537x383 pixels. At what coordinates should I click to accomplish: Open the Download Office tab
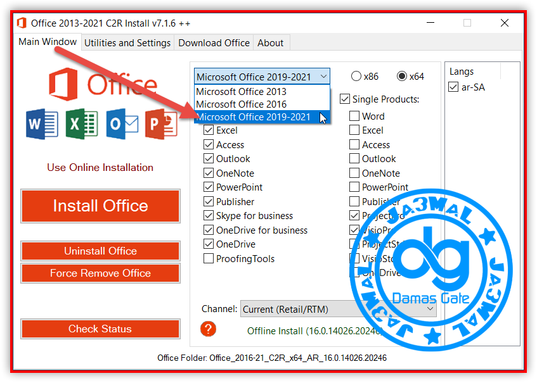click(214, 43)
